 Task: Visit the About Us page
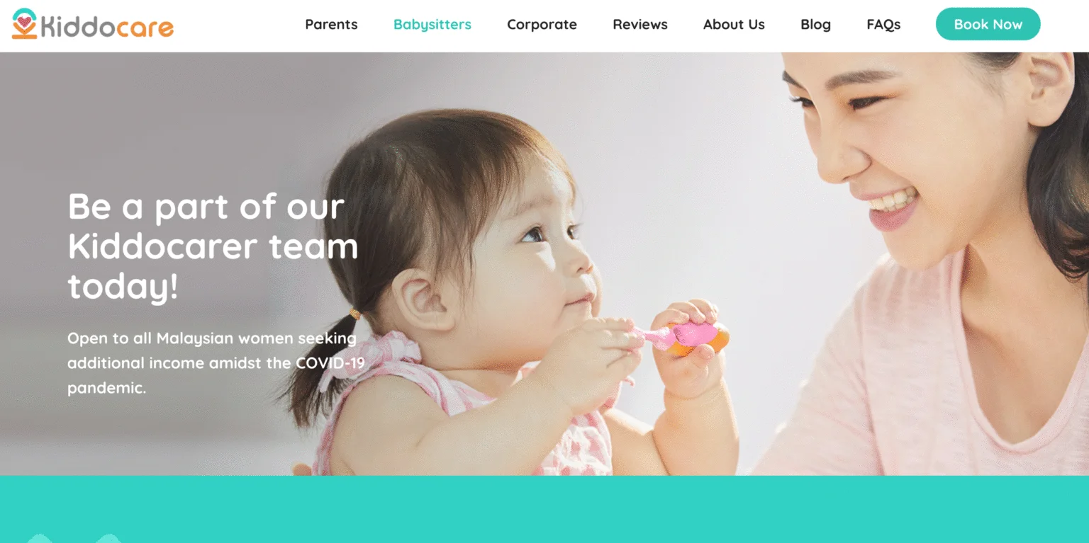(x=734, y=24)
